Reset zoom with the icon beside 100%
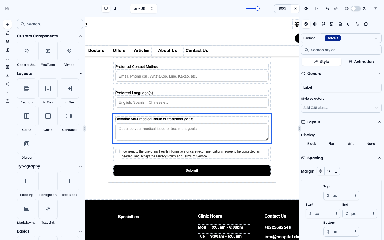384x240 pixels. 295,9
